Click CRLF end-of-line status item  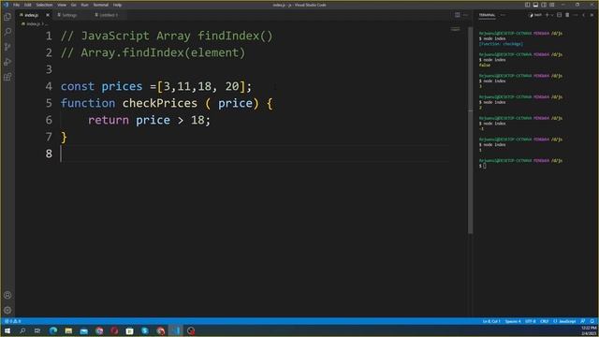click(545, 321)
